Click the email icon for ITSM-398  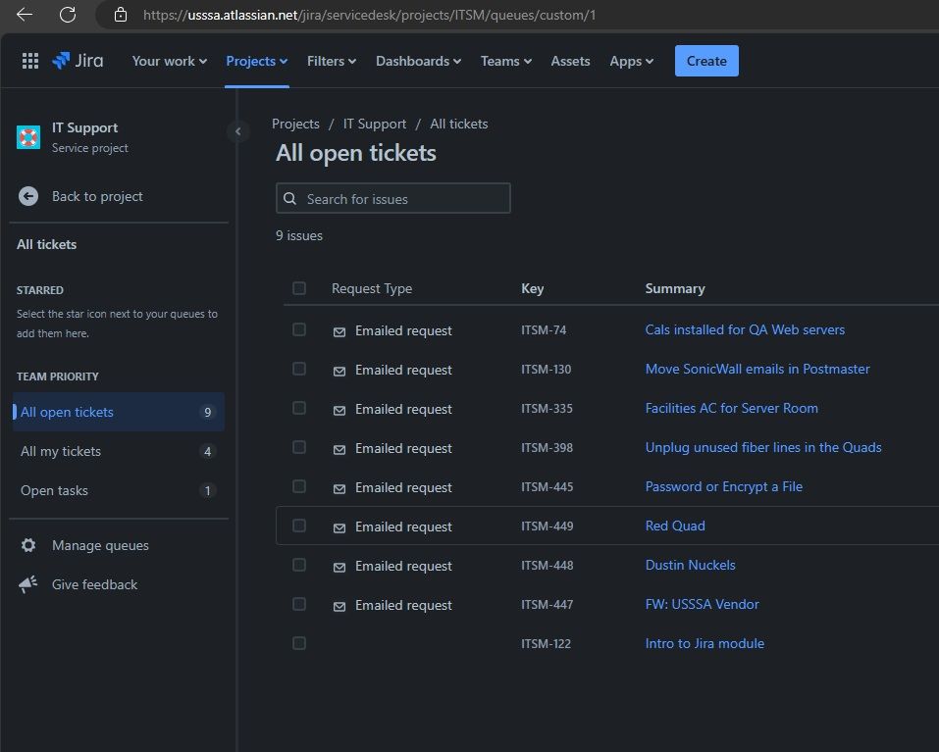[339, 449]
